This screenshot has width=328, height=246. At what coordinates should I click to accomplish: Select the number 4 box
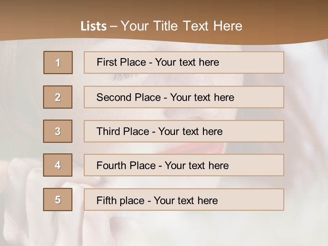point(58,165)
